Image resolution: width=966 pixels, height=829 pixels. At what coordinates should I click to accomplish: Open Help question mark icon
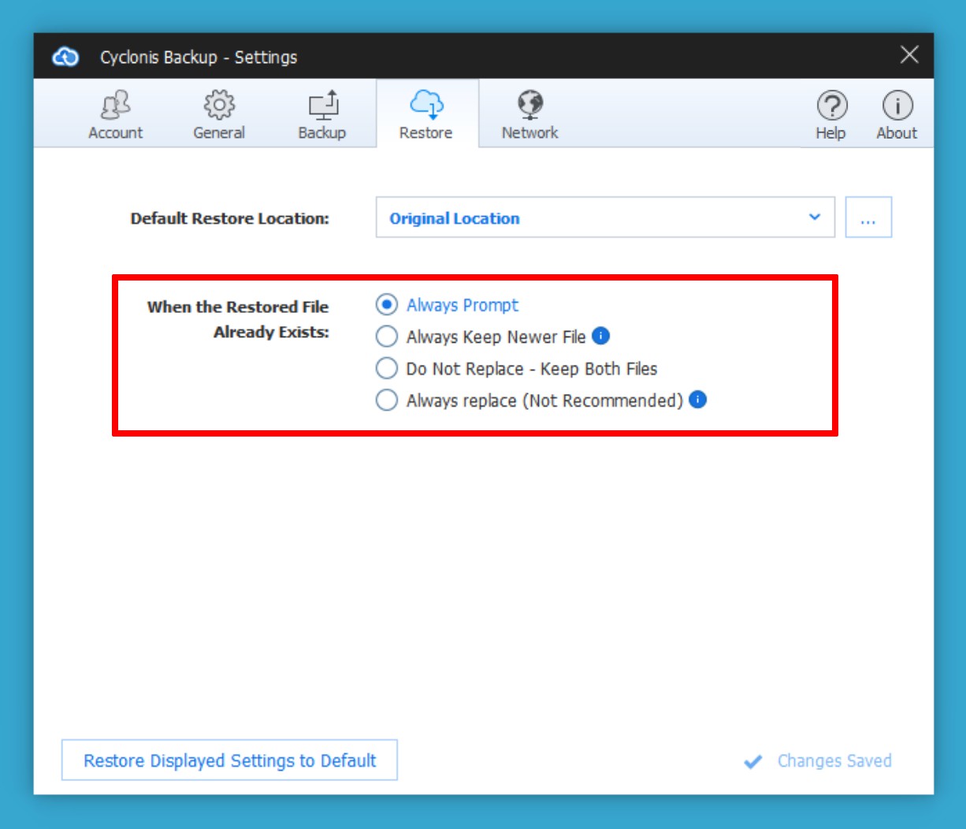(x=830, y=115)
